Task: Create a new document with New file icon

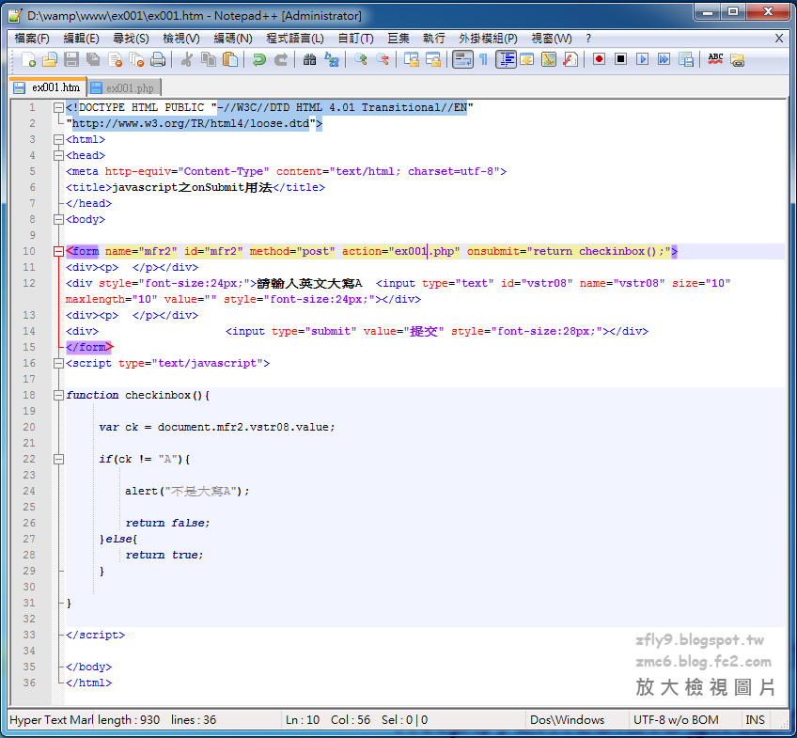Action: 28,59
